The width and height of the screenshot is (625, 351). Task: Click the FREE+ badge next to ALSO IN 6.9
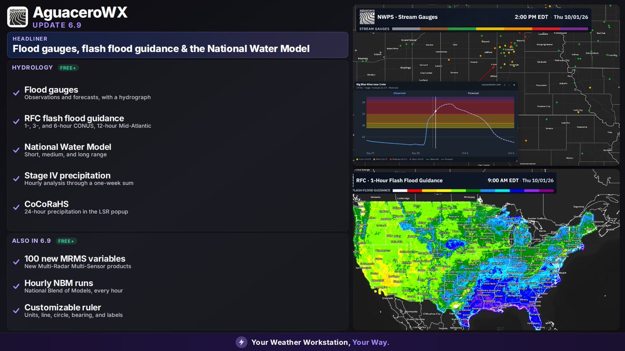tap(66, 241)
